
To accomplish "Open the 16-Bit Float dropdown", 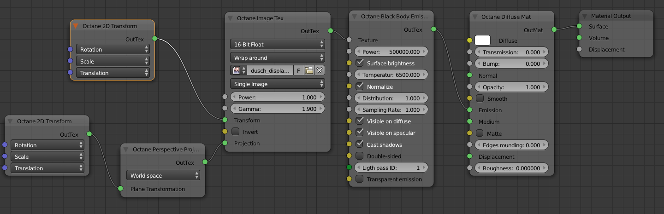I will pos(277,44).
